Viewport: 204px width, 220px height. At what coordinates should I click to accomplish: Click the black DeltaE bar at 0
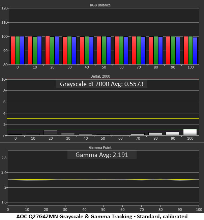[x=16, y=134]
